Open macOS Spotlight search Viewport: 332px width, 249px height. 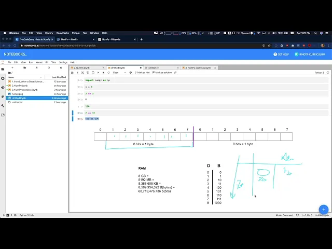315,33
